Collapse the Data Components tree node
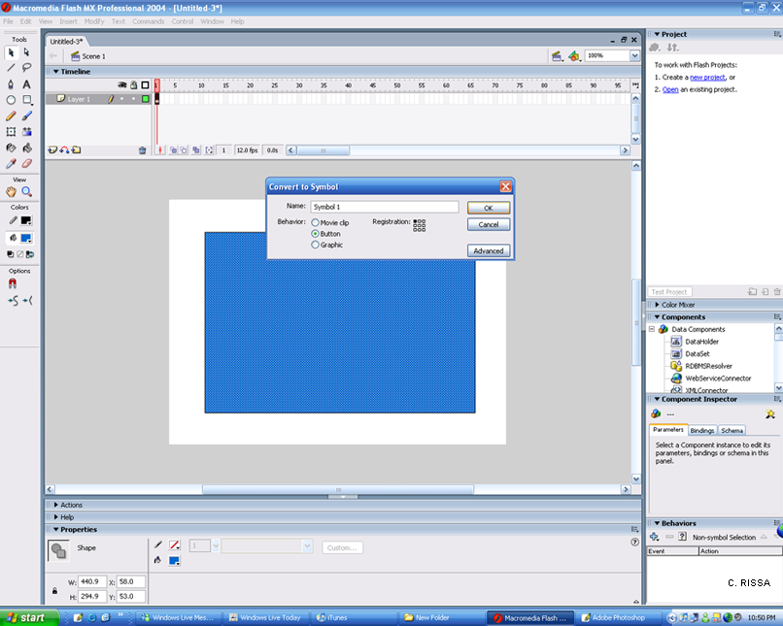783x626 pixels. [652, 329]
